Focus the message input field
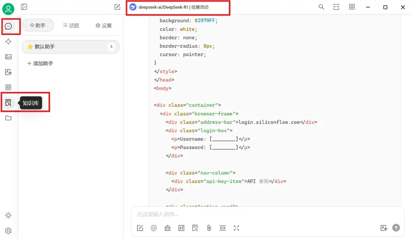411x239 pixels. (268, 214)
